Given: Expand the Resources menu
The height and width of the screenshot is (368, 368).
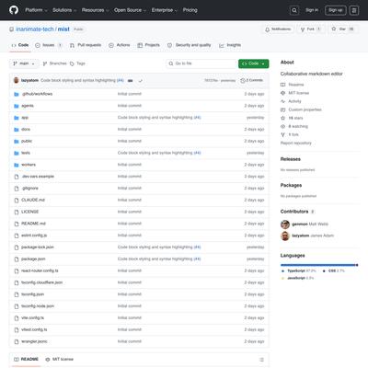Looking at the screenshot, I should [95, 10].
